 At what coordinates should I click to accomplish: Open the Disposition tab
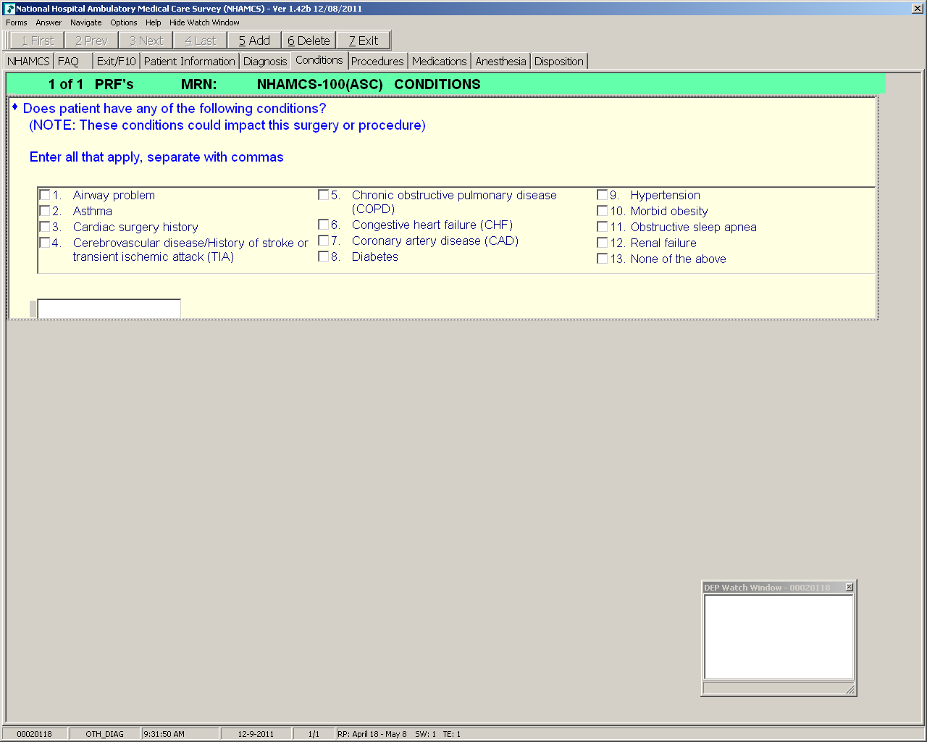[559, 62]
